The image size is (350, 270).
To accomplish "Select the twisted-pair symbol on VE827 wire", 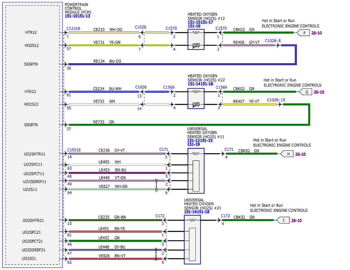I will tap(157, 185).
